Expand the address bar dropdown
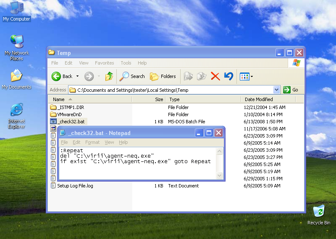The width and height of the screenshot is (336, 239). point(276,90)
